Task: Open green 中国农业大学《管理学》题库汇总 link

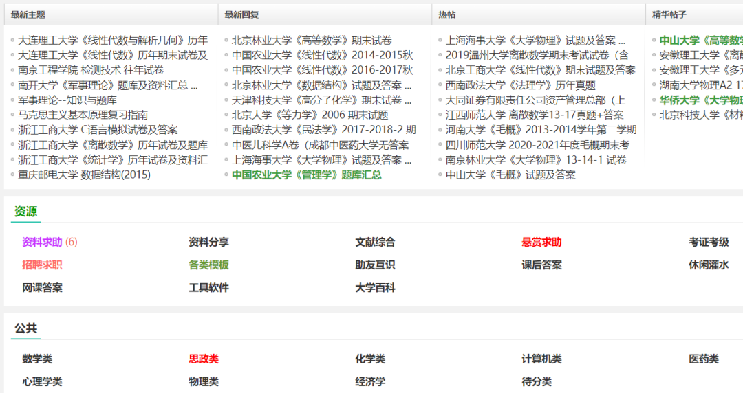Action: 307,175
